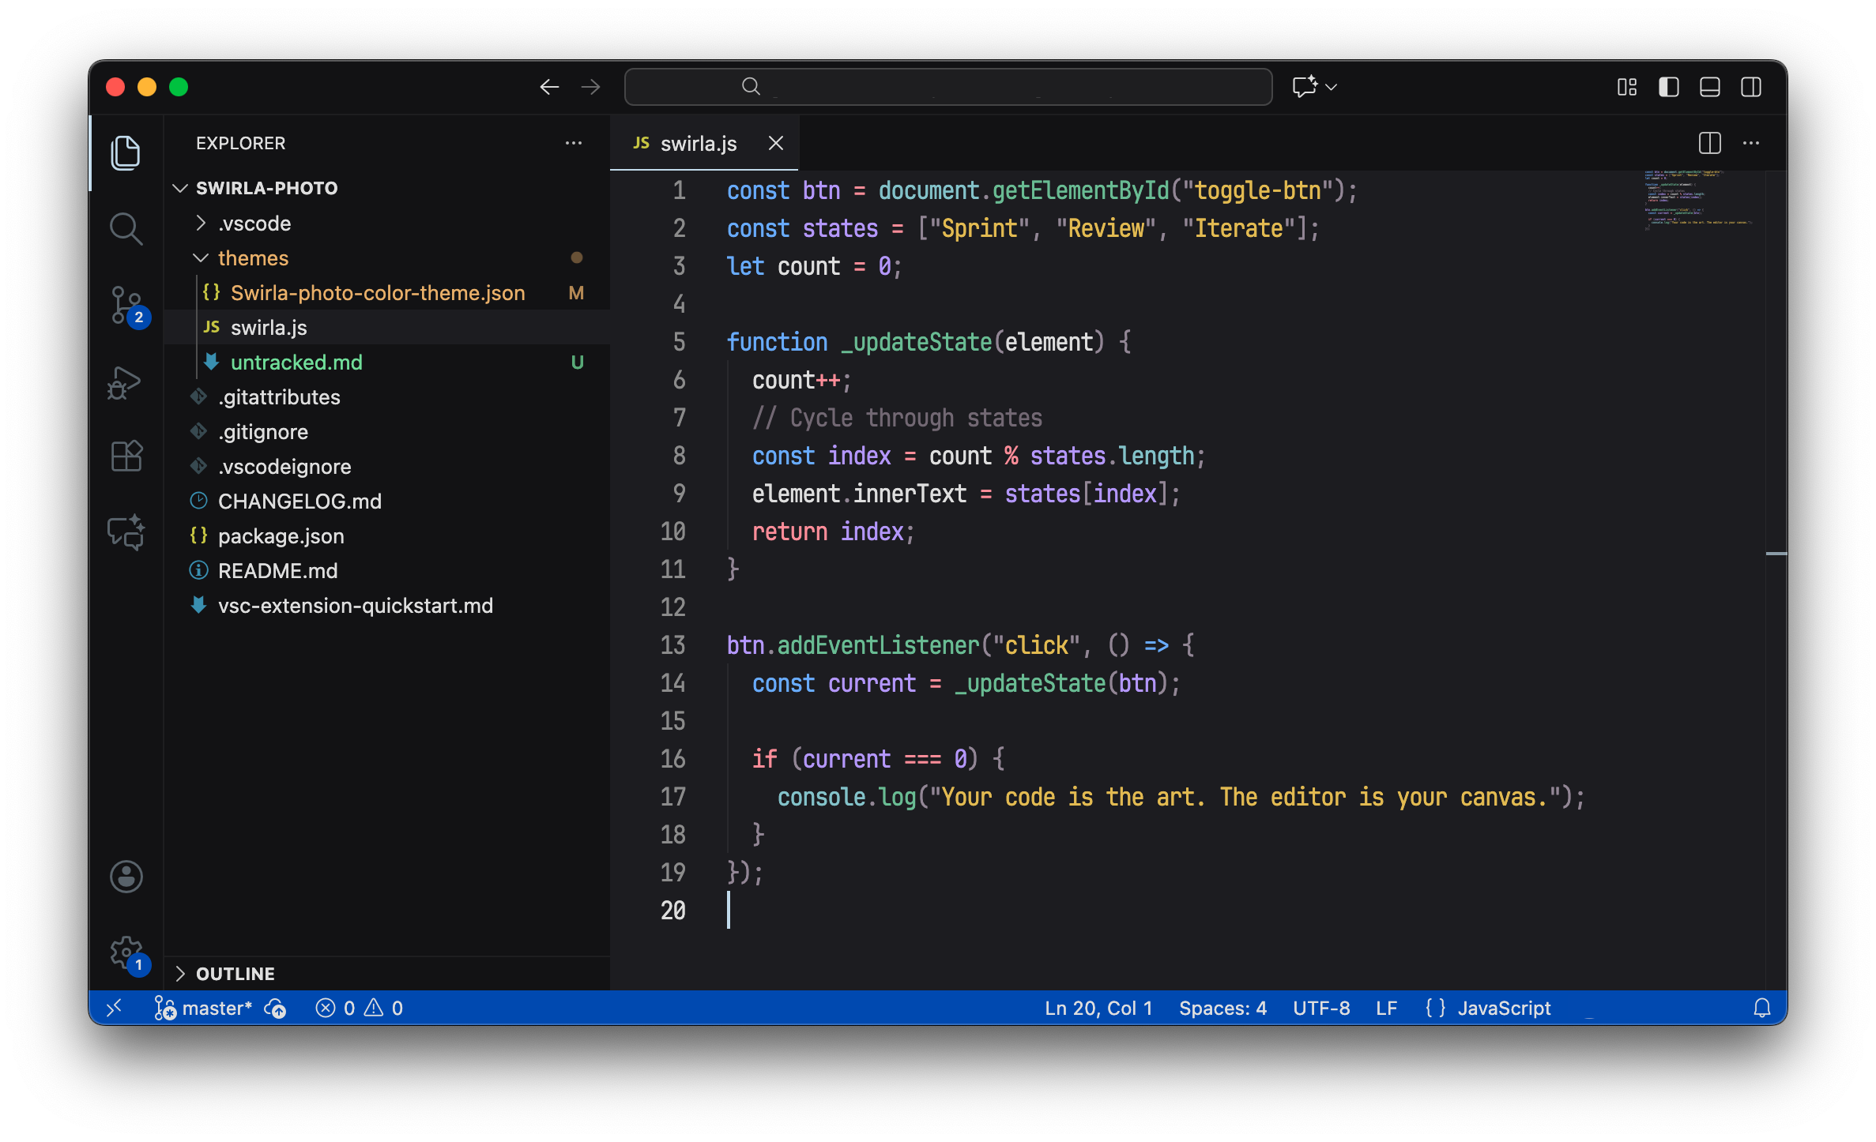Open Run and Debug view
Image resolution: width=1876 pixels, height=1142 pixels.
126,382
